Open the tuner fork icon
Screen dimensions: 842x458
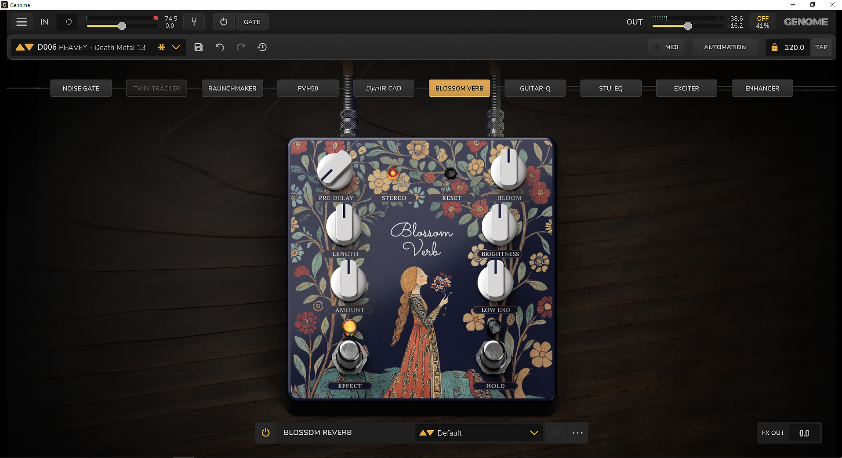[x=194, y=22]
